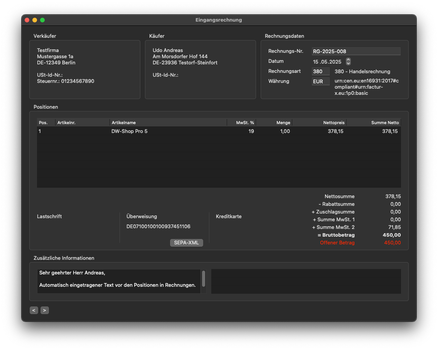The height and width of the screenshot is (350, 438).
Task: Click the urn:cen.eu profile text
Action: 367,87
